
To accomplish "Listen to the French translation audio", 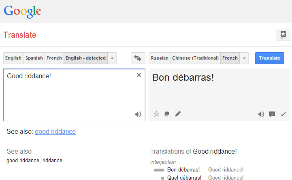I will pyautogui.click(x=261, y=114).
